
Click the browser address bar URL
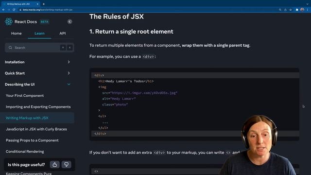[x=48, y=10]
